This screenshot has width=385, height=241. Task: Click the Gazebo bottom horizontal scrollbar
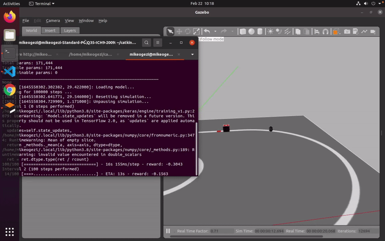pyautogui.click(x=246, y=237)
